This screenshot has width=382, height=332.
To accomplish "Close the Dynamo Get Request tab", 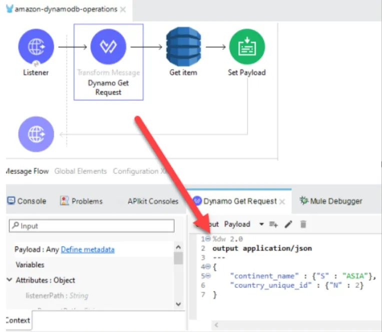I will tap(282, 201).
